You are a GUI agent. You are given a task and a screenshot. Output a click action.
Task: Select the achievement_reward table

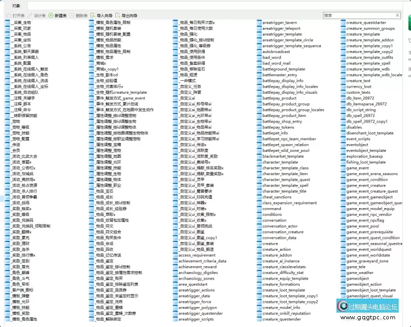[x=198, y=267]
